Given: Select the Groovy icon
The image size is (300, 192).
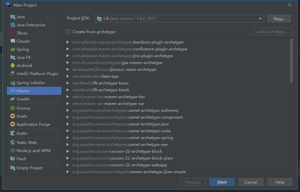Looking at the screenshot, I should (x=13, y=108).
